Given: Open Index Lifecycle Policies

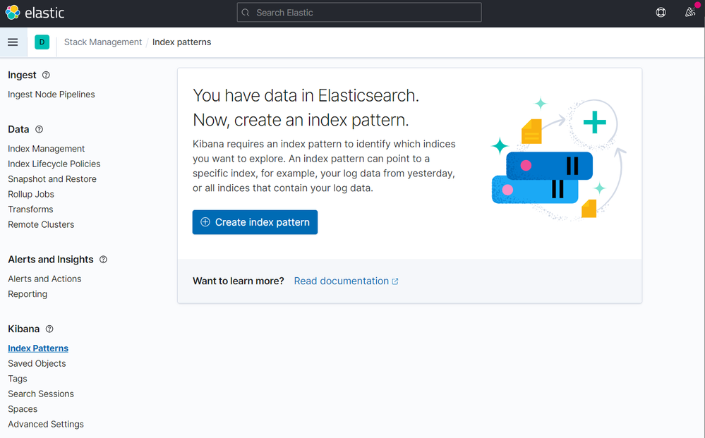Looking at the screenshot, I should [54, 164].
